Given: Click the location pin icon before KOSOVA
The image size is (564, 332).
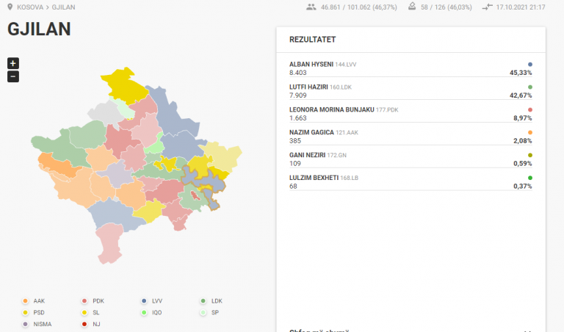Looking at the screenshot, I should (x=10, y=7).
